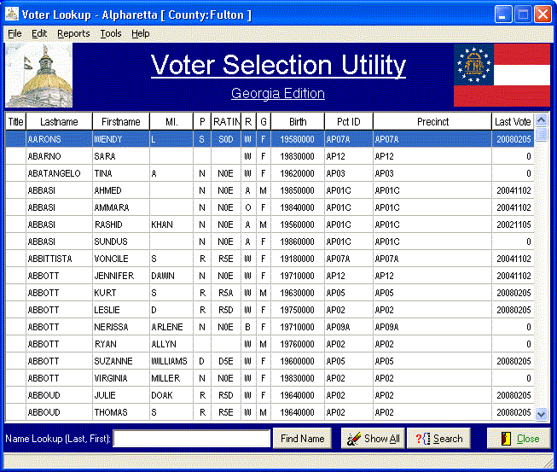Click birth value 19560000
Image resolution: width=557 pixels, height=472 pixels.
298,224
